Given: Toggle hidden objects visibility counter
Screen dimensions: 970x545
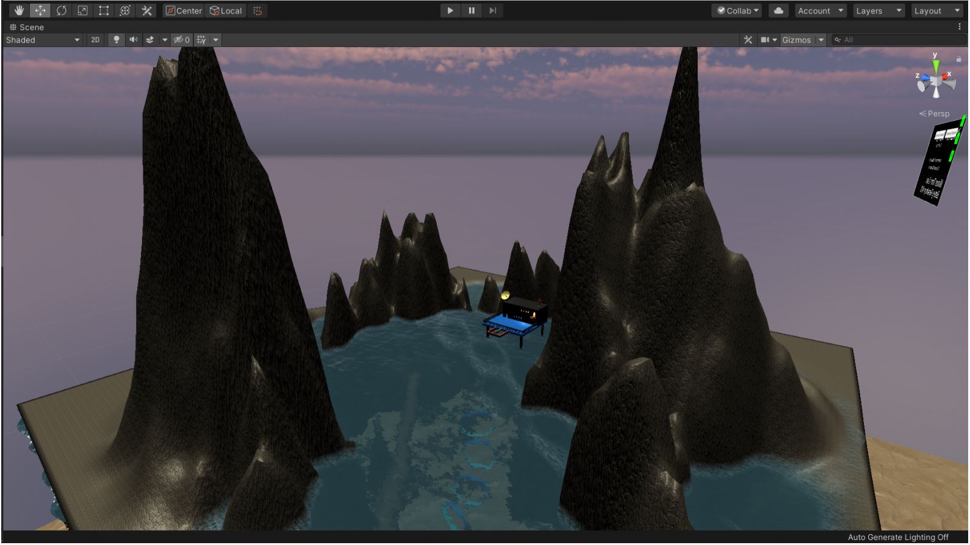Looking at the screenshot, I should pyautogui.click(x=182, y=40).
